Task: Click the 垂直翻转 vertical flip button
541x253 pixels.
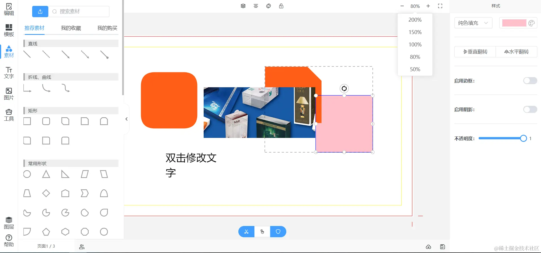Action: pos(475,52)
